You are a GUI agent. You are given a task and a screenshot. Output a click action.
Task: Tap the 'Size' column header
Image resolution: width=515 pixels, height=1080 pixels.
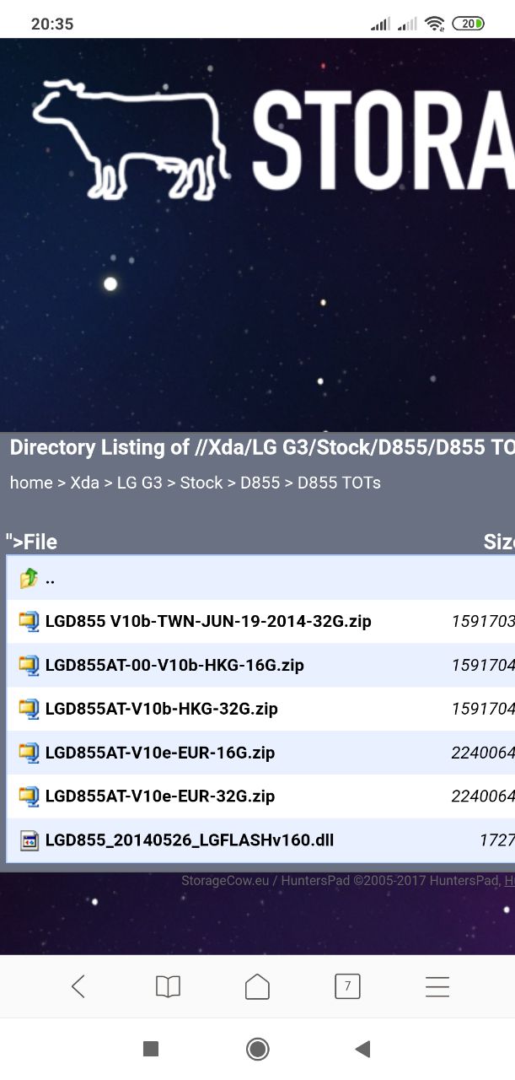click(499, 542)
